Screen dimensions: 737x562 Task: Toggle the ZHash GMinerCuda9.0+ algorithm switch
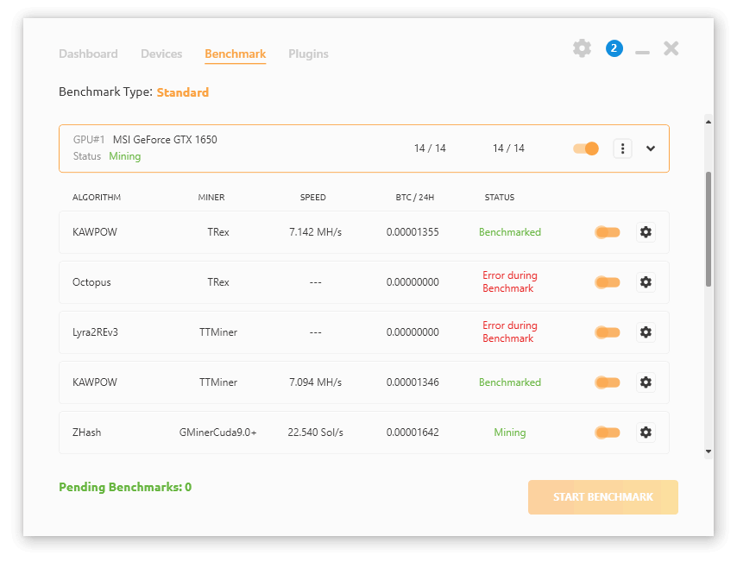point(608,433)
